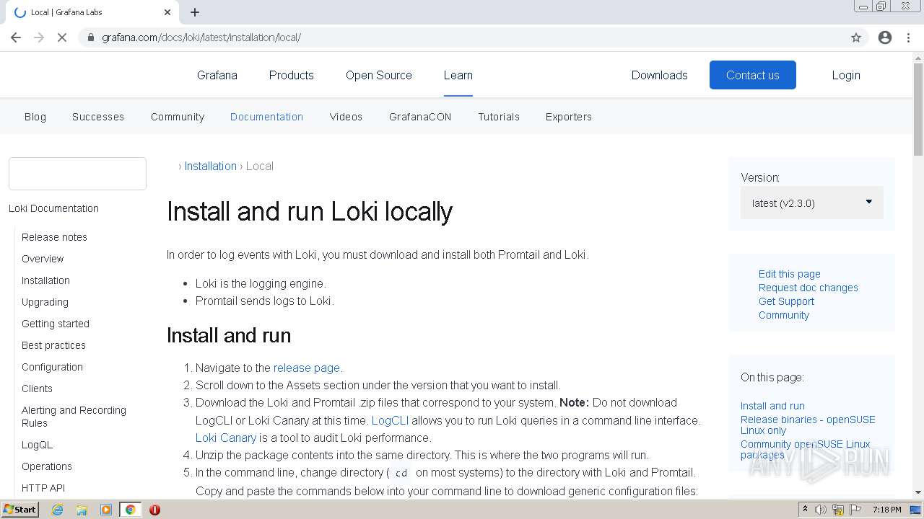This screenshot has height=519, width=924.
Task: Open Upgrading in the sidebar
Action: tap(45, 302)
